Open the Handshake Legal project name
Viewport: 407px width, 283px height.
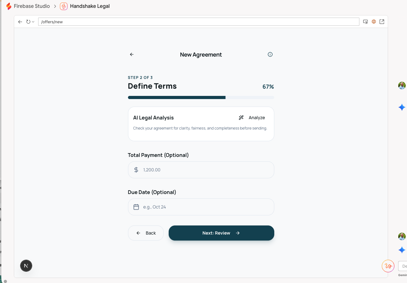click(x=90, y=6)
